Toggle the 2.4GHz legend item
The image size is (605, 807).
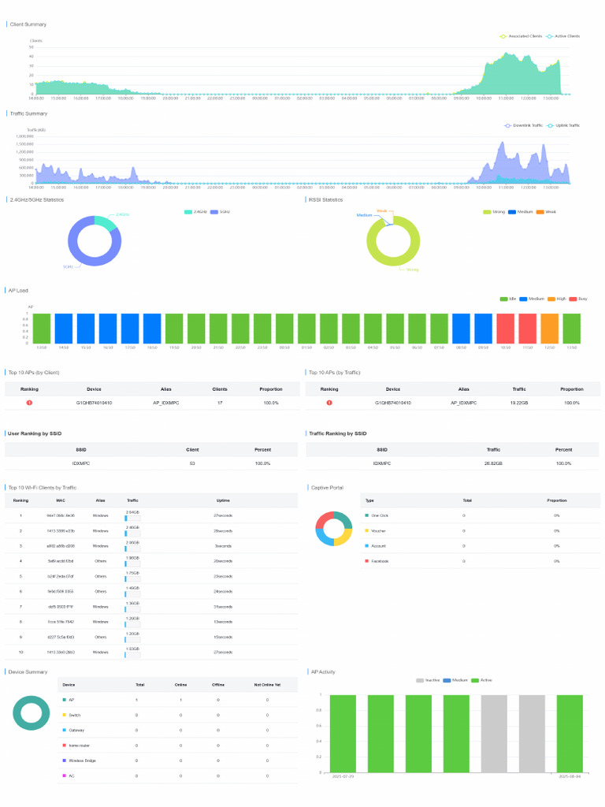195,211
